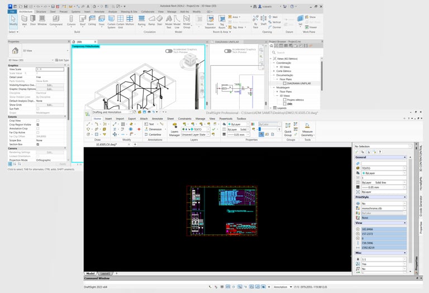Screen dimensions: 429x293
Task: Select the Railing tool in Revit
Action: [141, 21]
